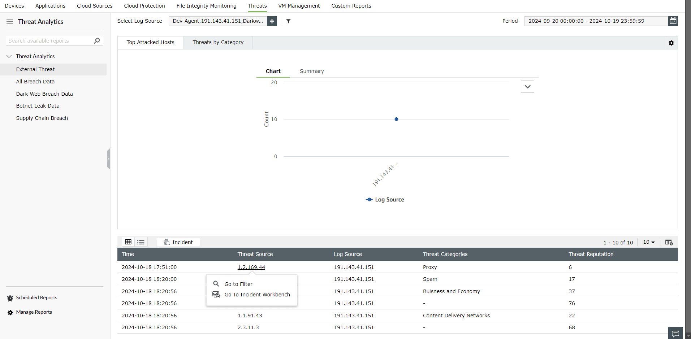Open the column chooser icon

coord(669,242)
